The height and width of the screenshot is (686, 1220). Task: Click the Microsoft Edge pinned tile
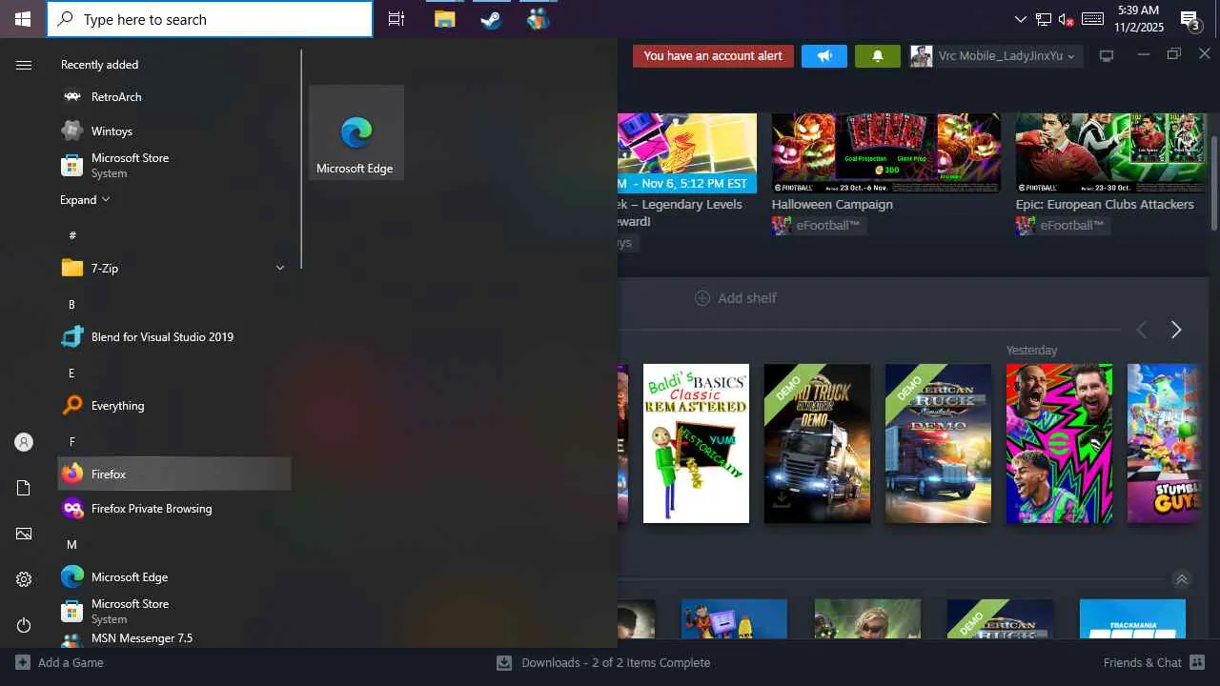pos(356,132)
